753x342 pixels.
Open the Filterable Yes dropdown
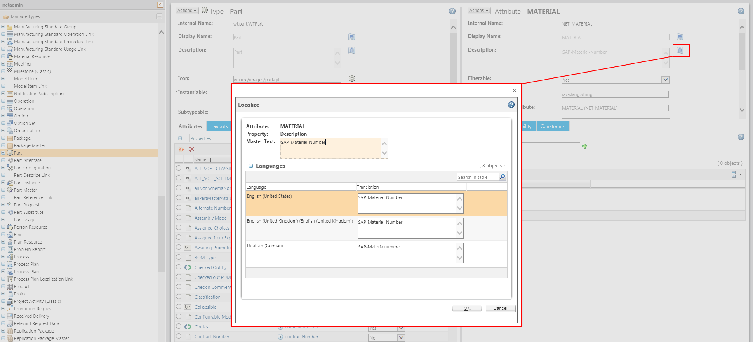pyautogui.click(x=665, y=80)
